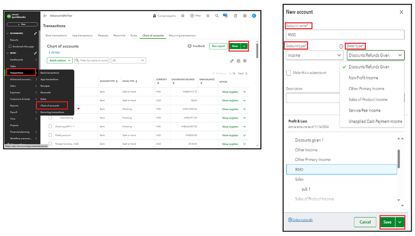Click the green Save button

click(x=388, y=222)
